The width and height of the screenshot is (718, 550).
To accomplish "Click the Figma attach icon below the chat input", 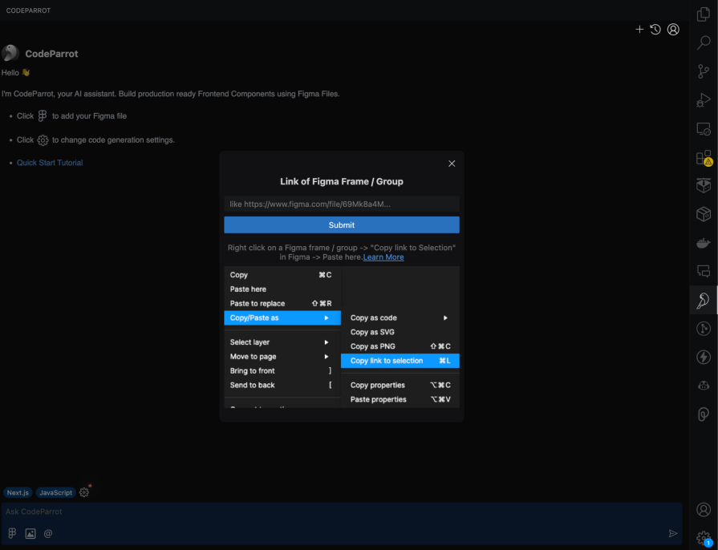I will [11, 533].
